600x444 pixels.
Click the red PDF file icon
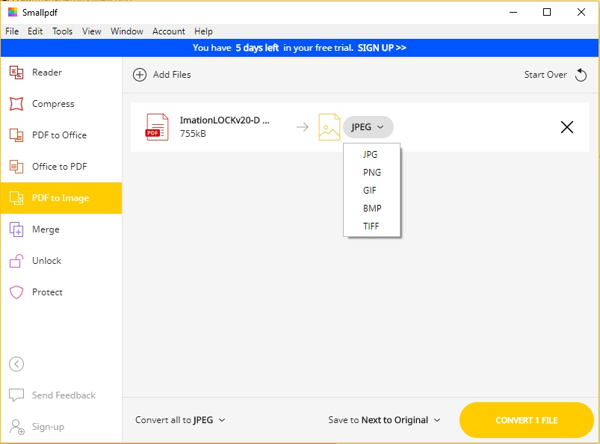coord(157,127)
